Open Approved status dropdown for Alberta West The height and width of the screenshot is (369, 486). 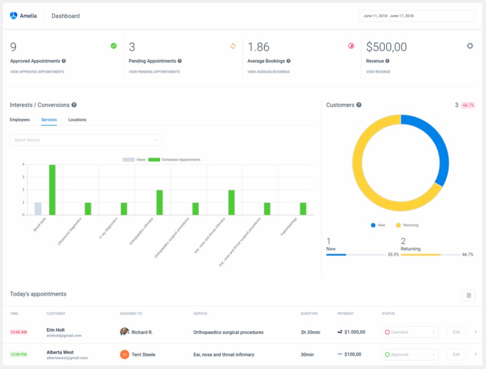[410, 354]
